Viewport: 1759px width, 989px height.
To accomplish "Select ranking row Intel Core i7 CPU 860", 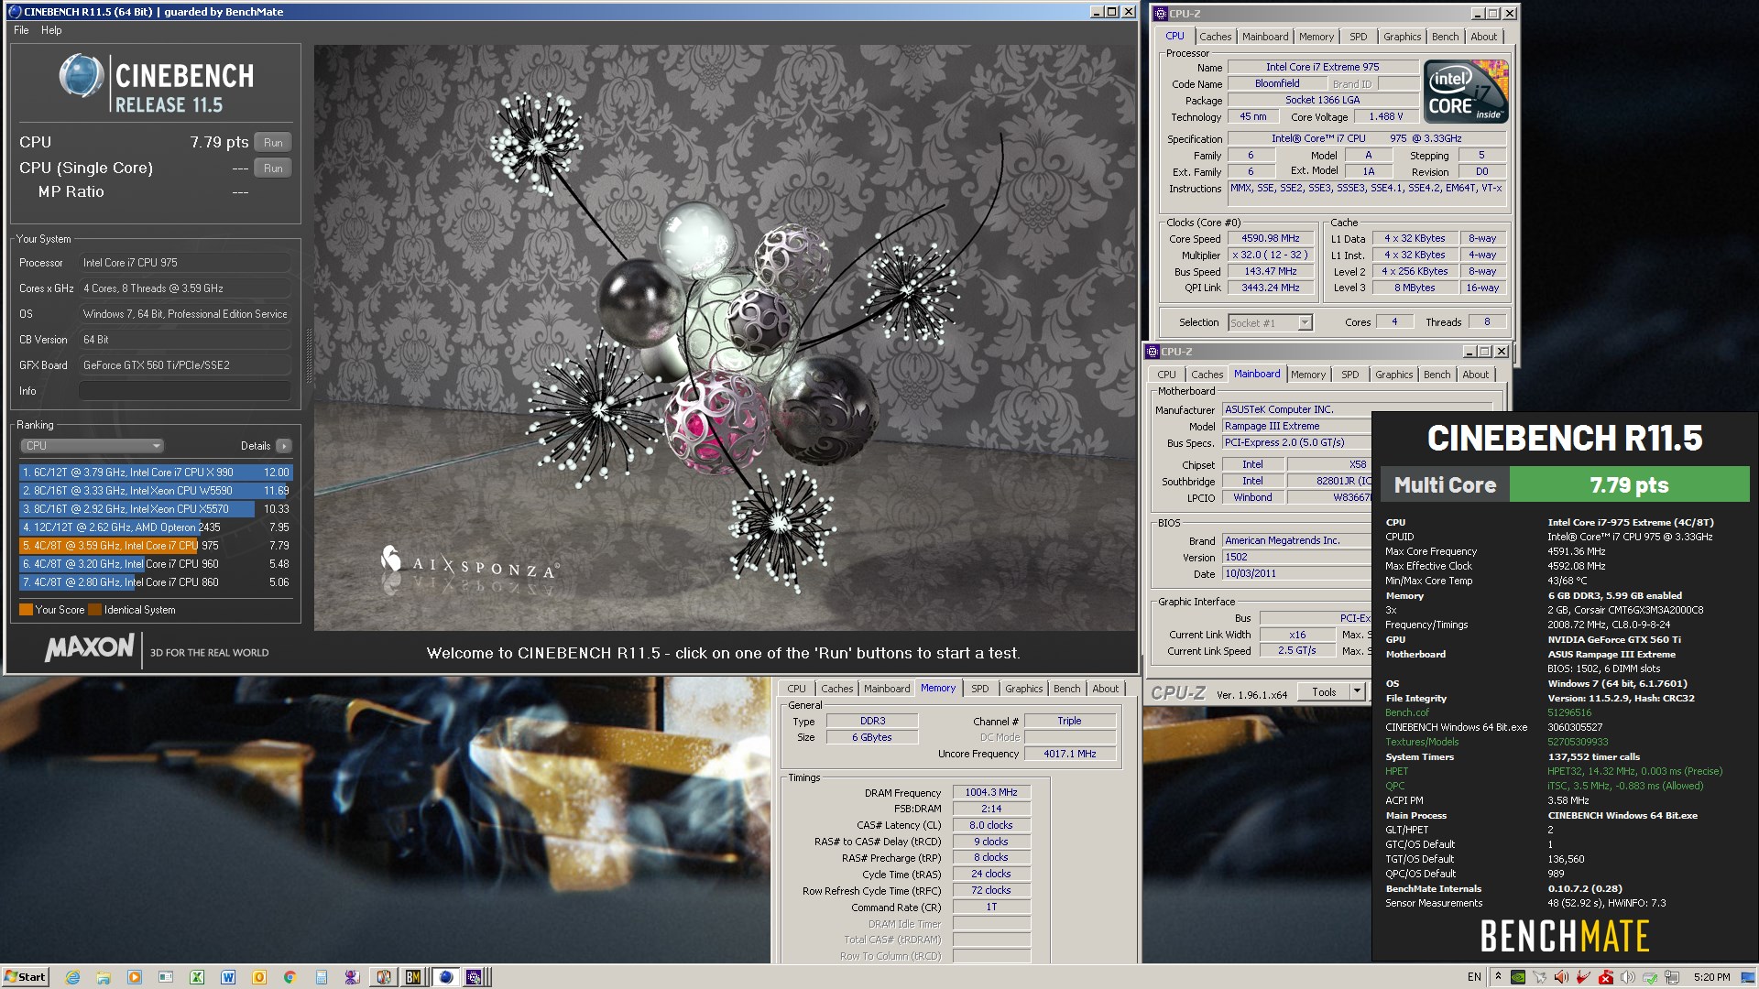I will coord(156,582).
